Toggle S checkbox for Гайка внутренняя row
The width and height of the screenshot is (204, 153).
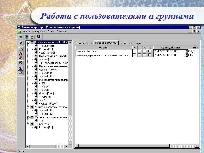tap(134, 55)
